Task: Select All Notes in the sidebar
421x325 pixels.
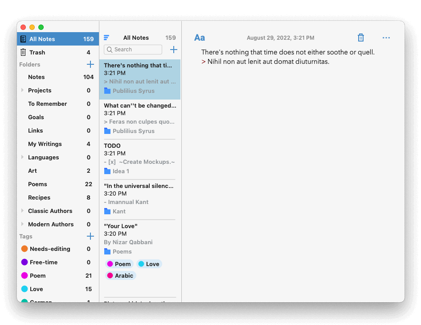Action: pos(42,39)
